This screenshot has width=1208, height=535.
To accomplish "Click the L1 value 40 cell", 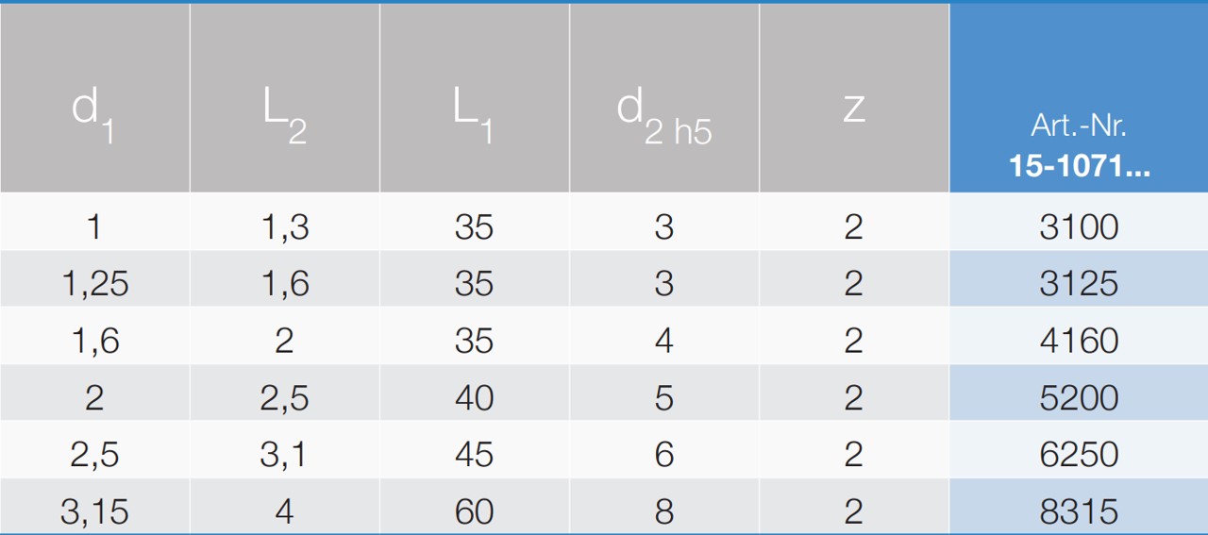I will [x=474, y=397].
